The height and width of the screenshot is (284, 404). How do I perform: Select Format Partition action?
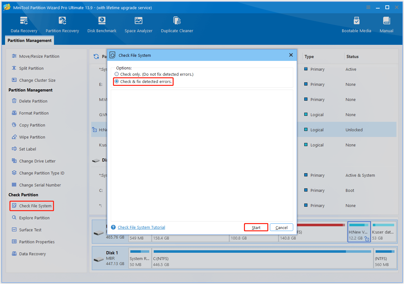point(34,113)
